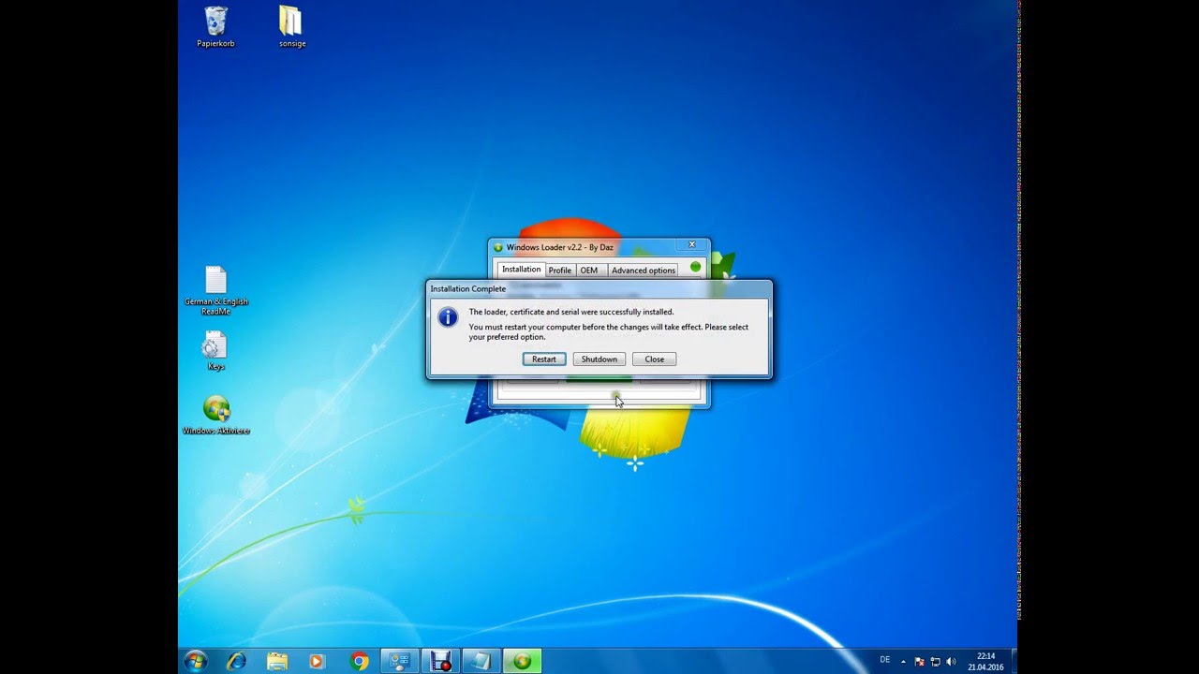Open the volume speaker tray icon
1199x674 pixels.
pyautogui.click(x=952, y=662)
